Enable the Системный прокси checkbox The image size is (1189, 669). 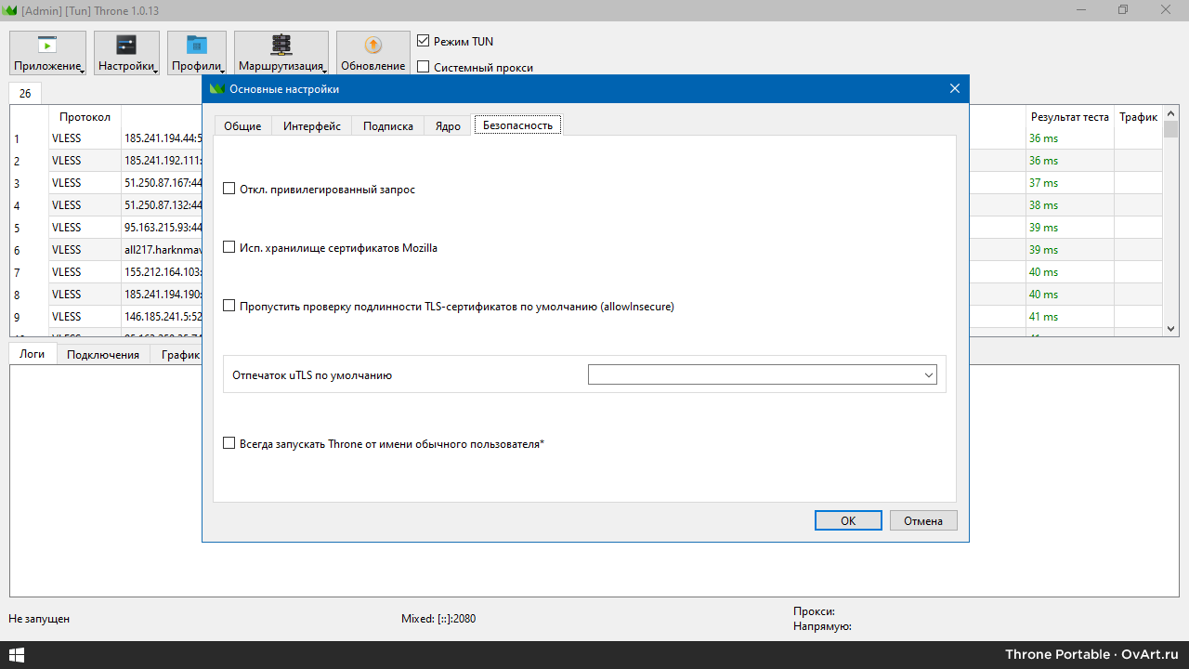(424, 67)
